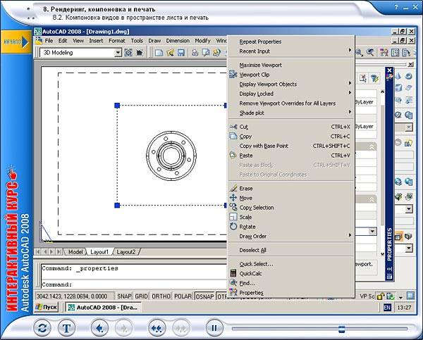Click the tutorial back arrow button
The width and height of the screenshot is (423, 340).
[x=99, y=328]
